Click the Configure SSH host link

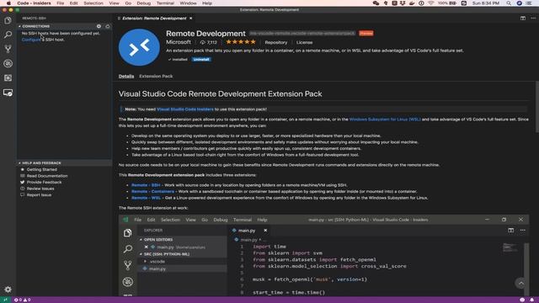coord(31,40)
